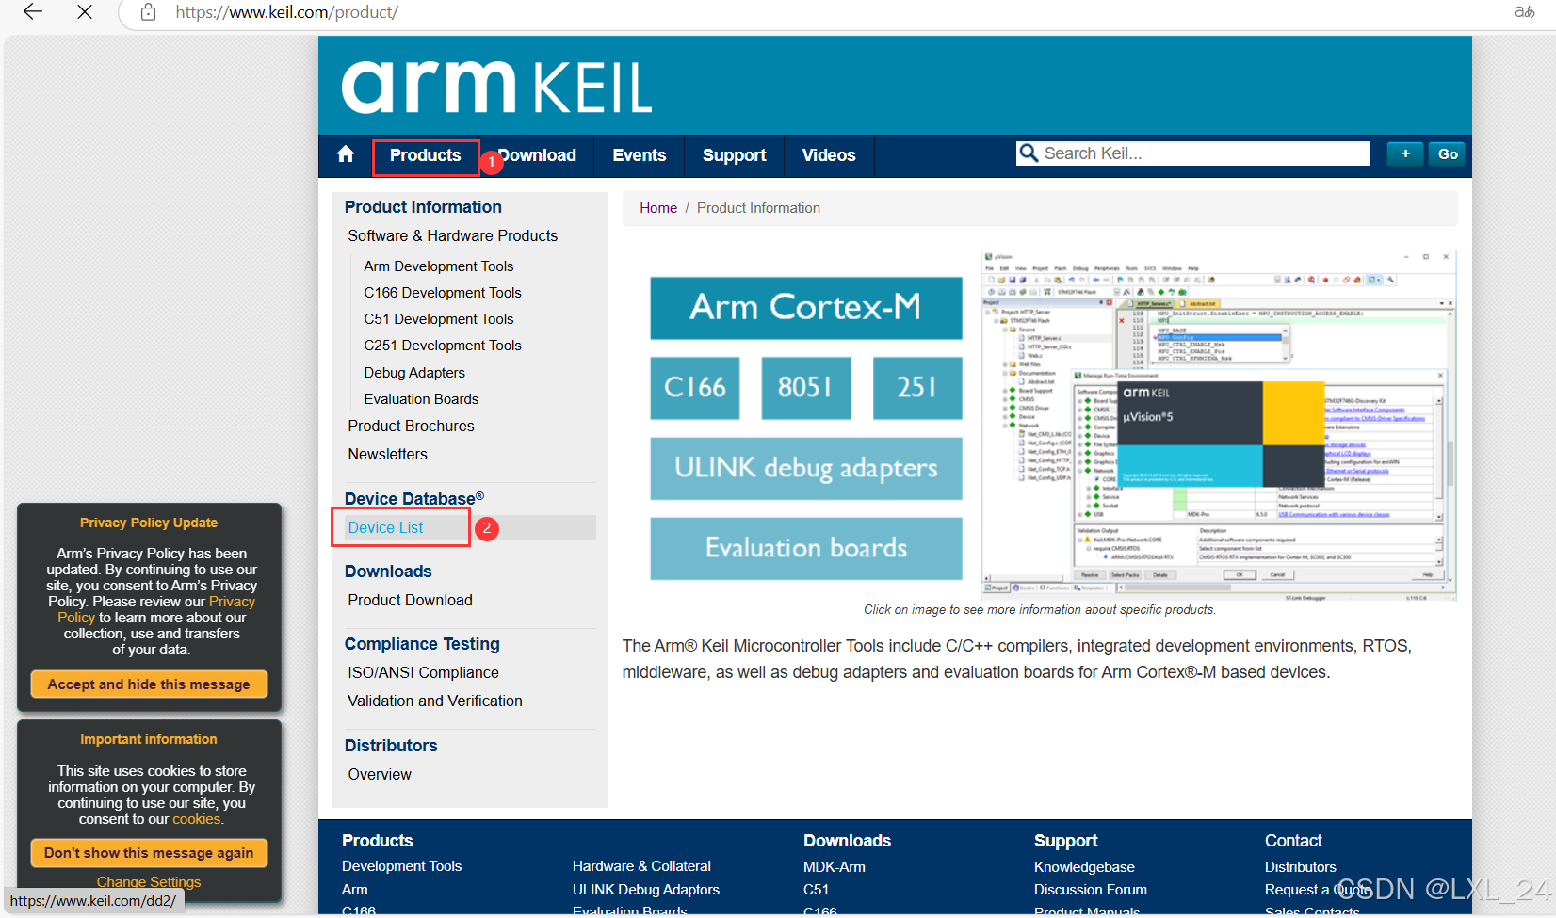The width and height of the screenshot is (1556, 918).
Task: Open the Events menu
Action: tap(640, 155)
